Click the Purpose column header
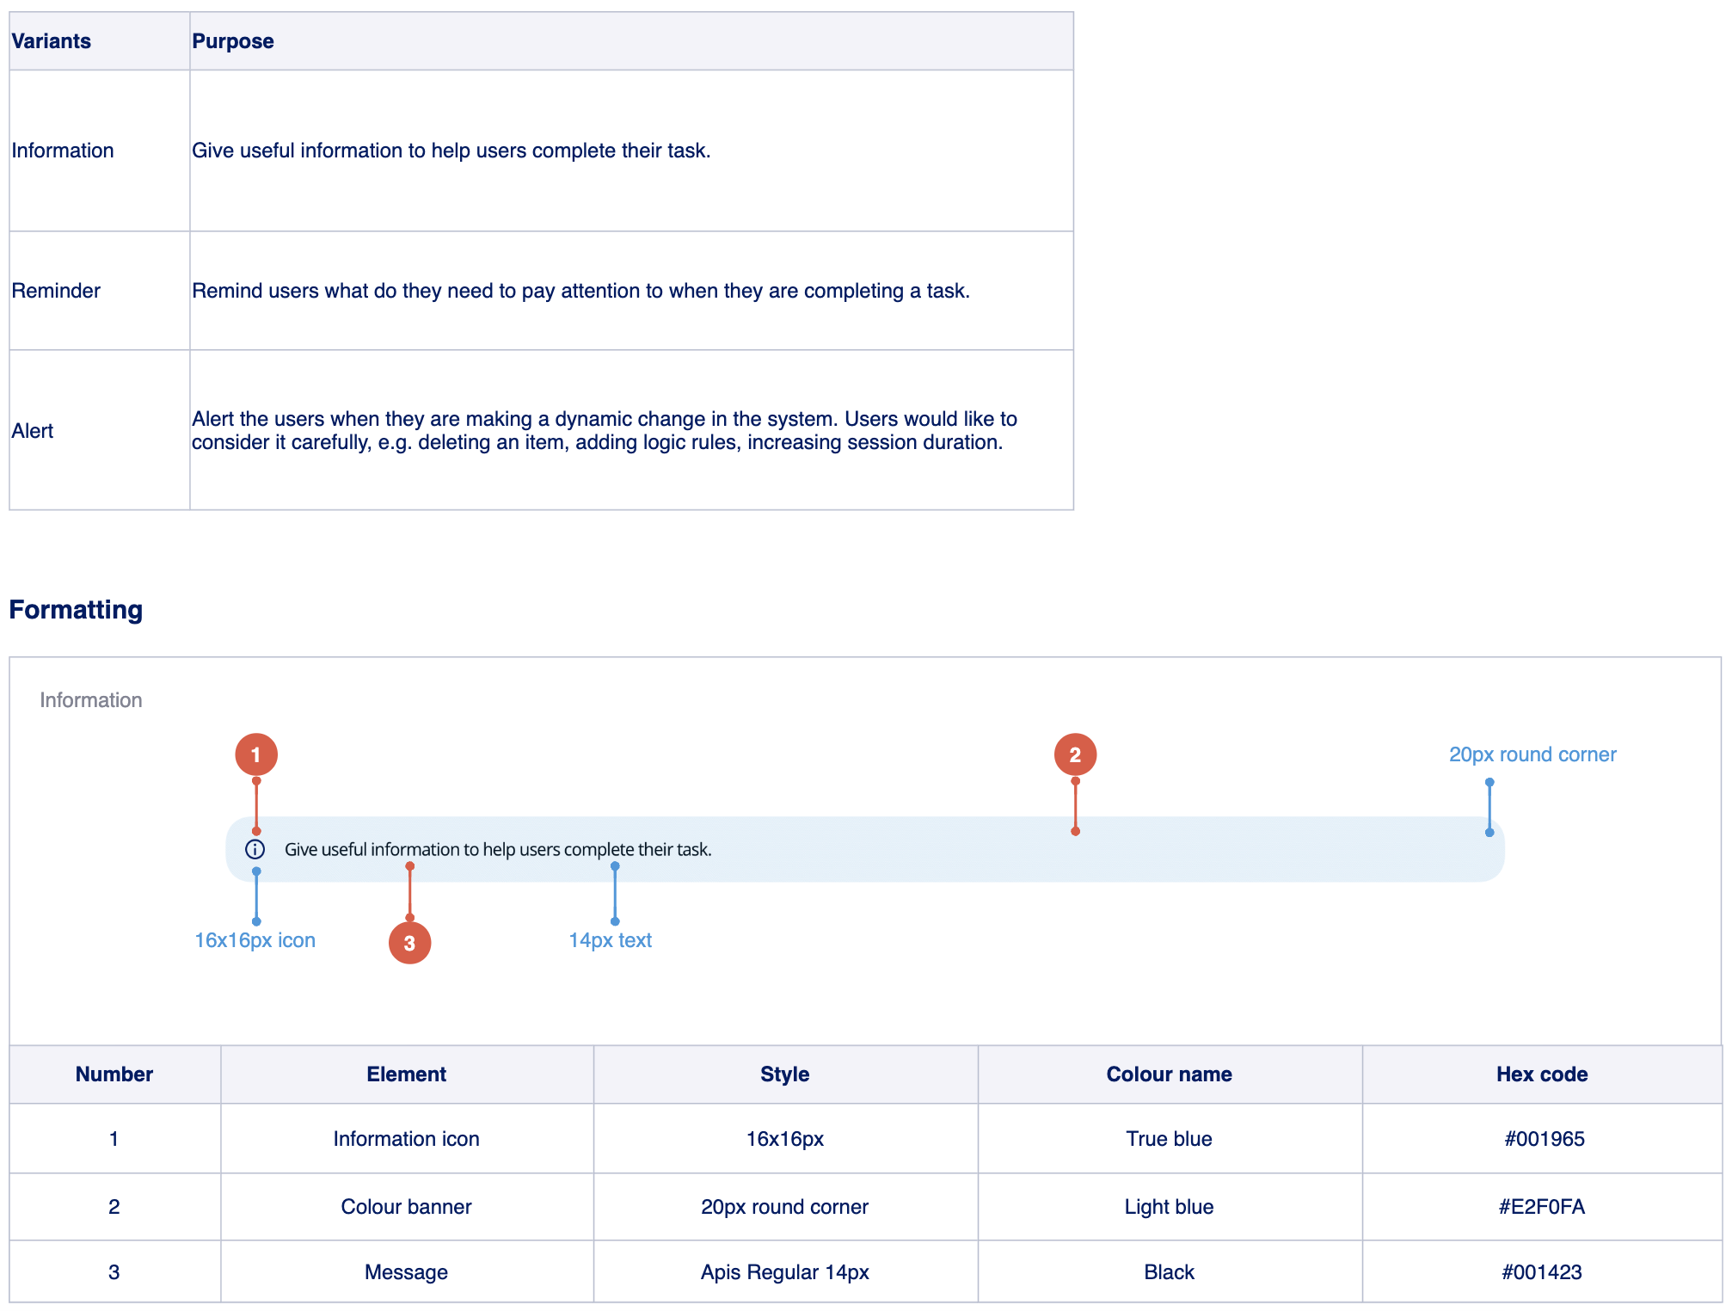 [x=233, y=41]
